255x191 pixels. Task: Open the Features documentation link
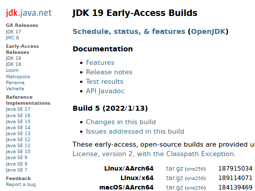100,63
